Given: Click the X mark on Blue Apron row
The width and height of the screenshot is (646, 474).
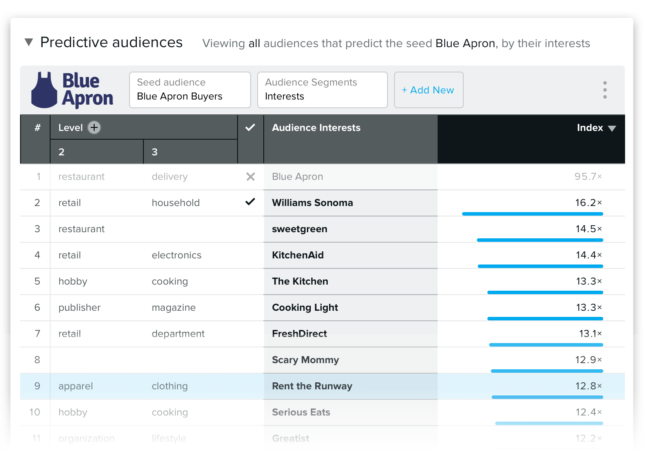Looking at the screenshot, I should point(251,177).
